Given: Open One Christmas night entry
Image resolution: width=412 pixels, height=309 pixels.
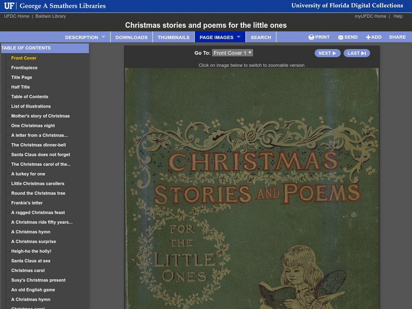Looking at the screenshot, I should click(x=33, y=126).
